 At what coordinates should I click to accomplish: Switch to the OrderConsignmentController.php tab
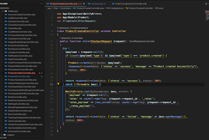(x=129, y=4)
